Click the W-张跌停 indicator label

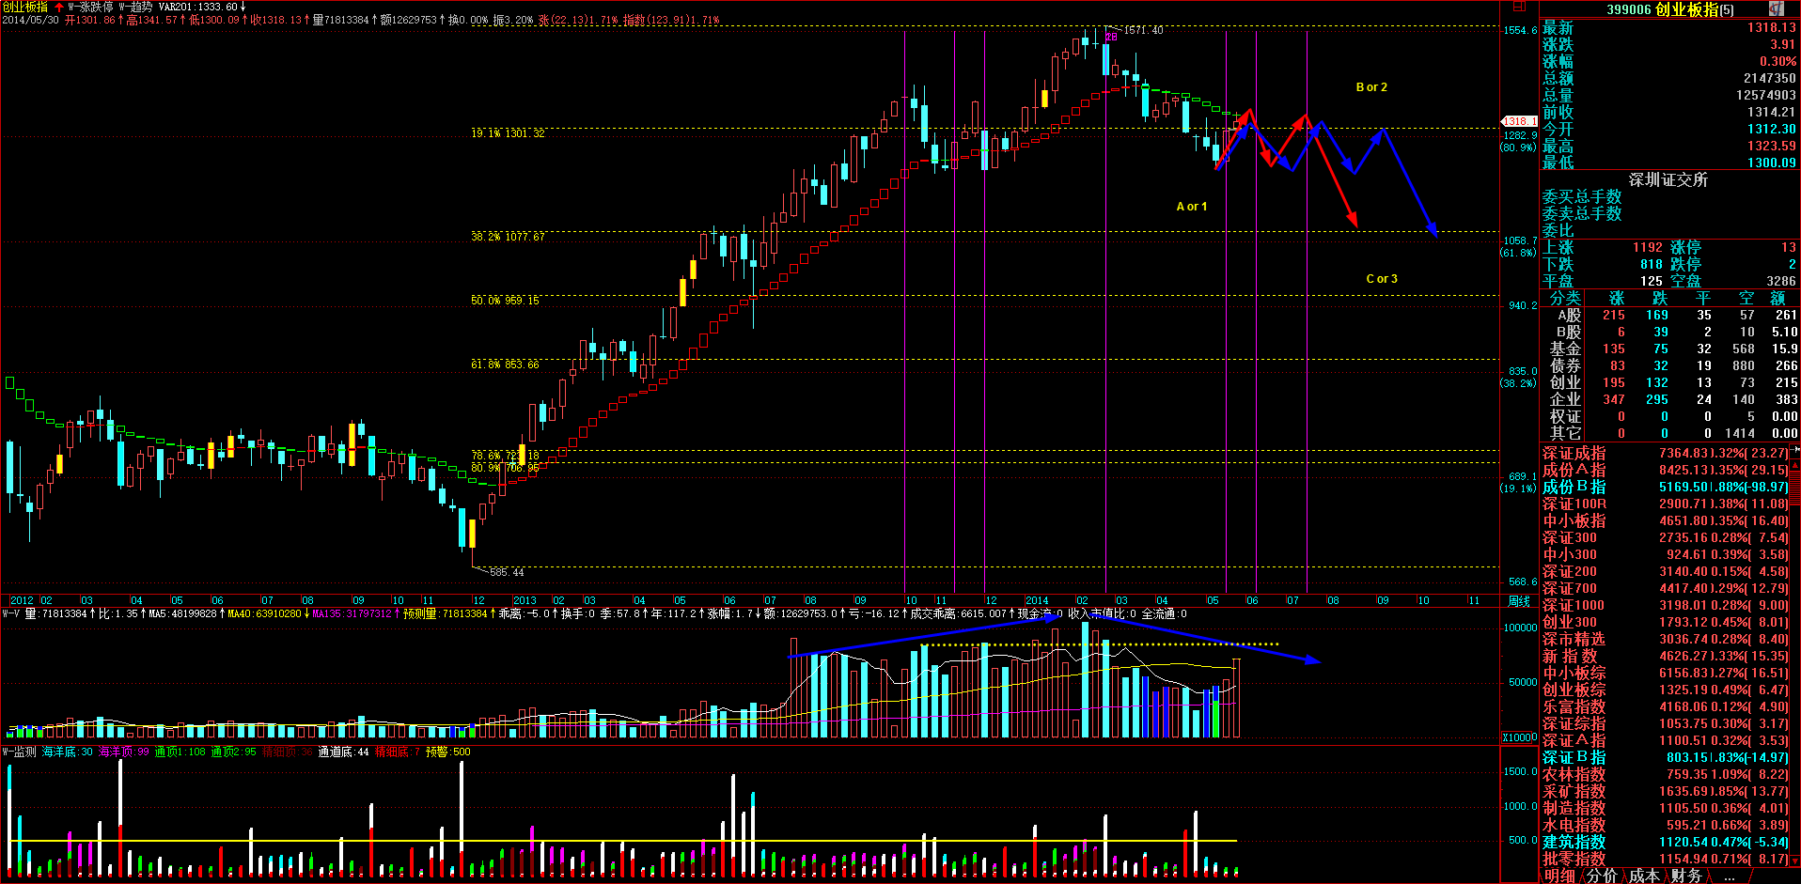pos(90,7)
